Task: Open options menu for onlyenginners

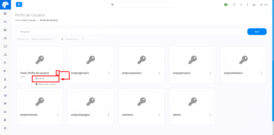Action: (109, 73)
